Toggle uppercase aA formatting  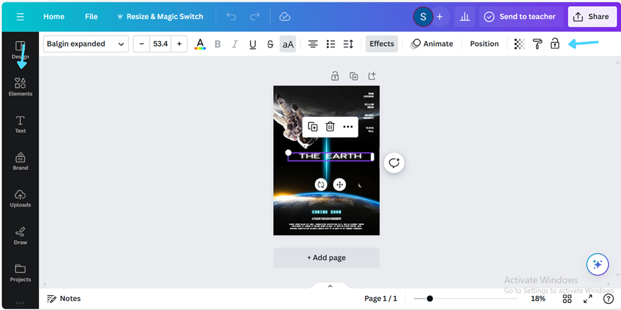coord(288,44)
